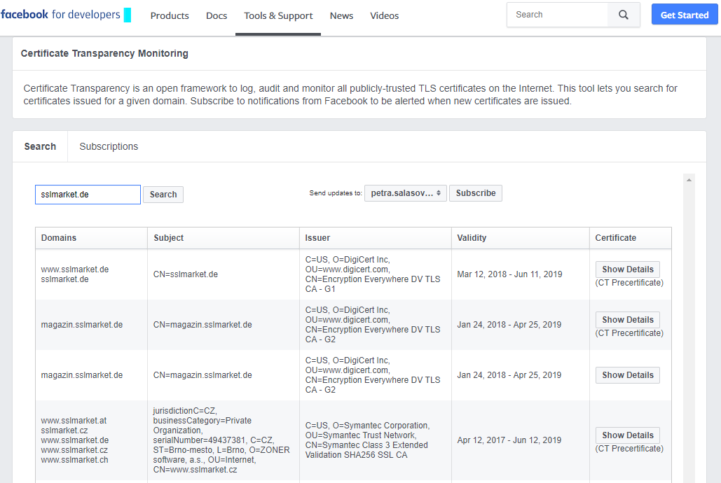The width and height of the screenshot is (721, 483).
Task: Click the magnifier search icon in header
Action: click(623, 15)
